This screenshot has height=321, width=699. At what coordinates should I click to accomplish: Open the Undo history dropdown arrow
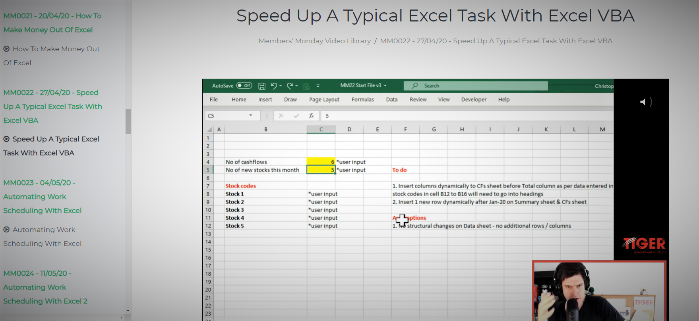click(x=281, y=86)
